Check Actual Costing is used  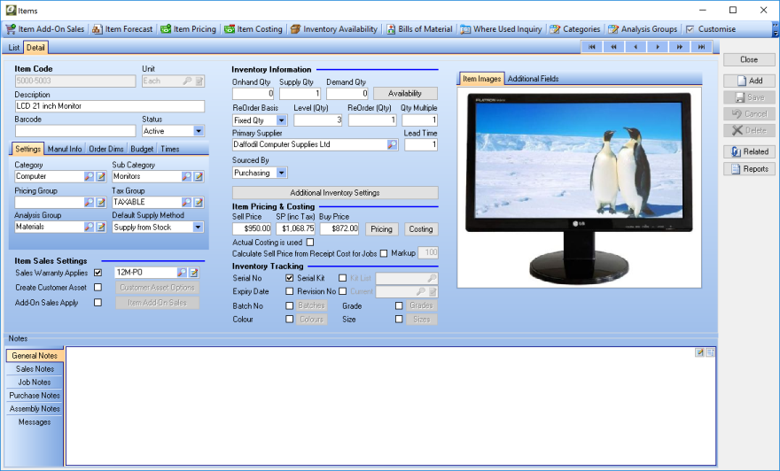(310, 243)
